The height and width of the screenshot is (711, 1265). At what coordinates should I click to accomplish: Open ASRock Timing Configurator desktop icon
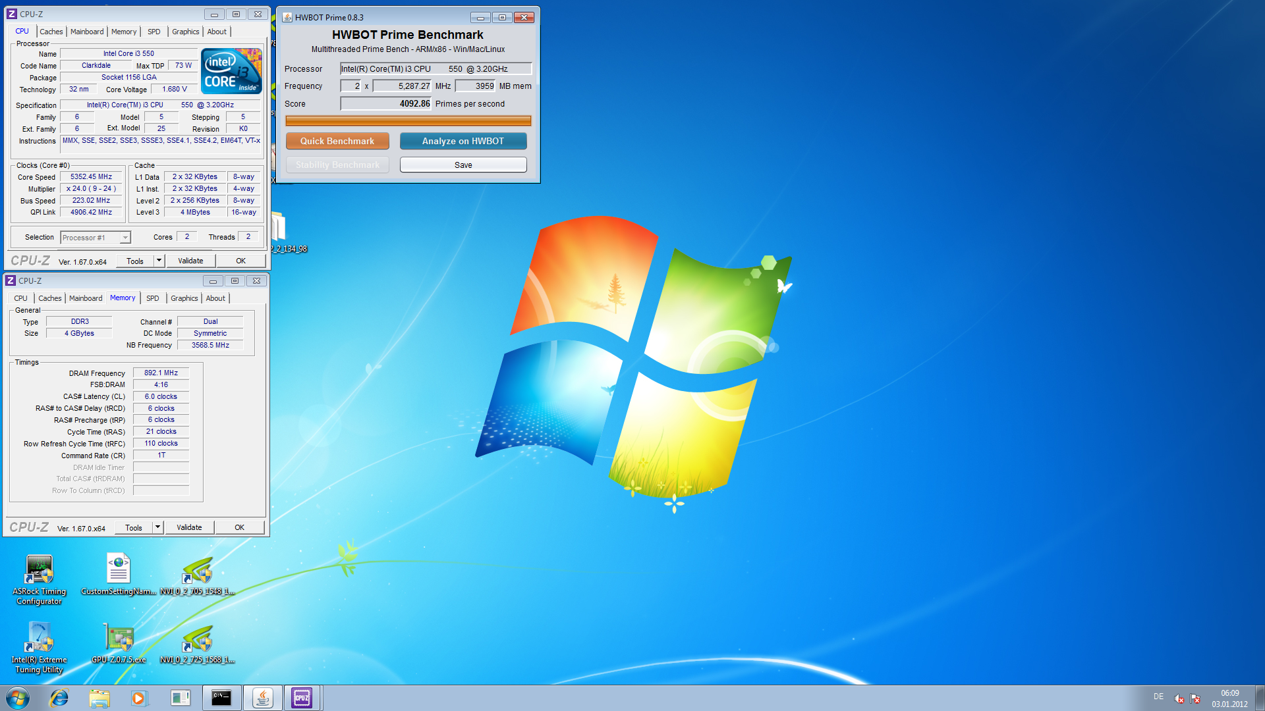(x=39, y=579)
